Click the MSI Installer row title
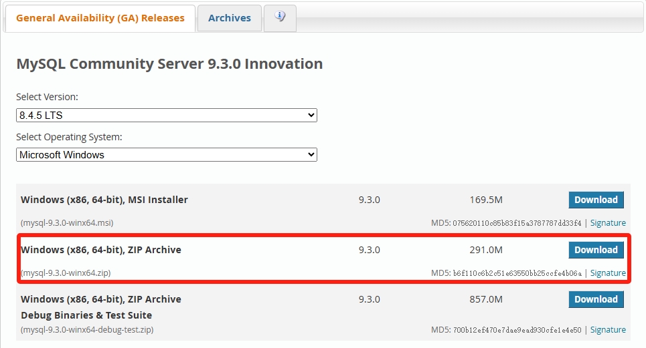This screenshot has height=348, width=646. [x=104, y=200]
